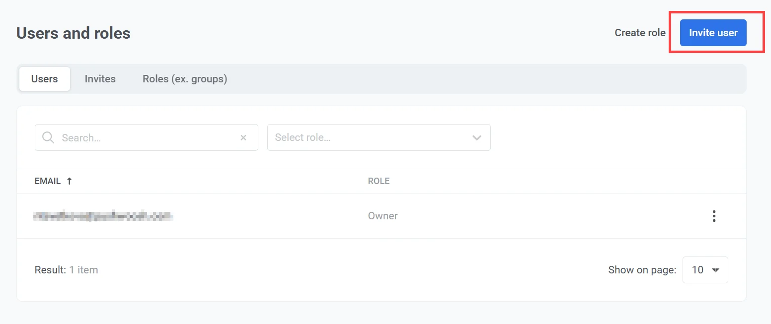771x324 pixels.
Task: Open the Show on page caret arrow
Action: [716, 270]
